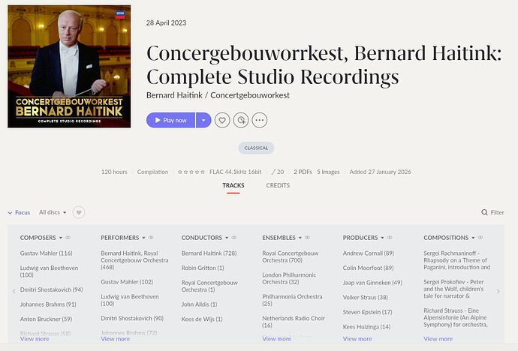Open the ENSEMBLES column dropdown
The height and width of the screenshot is (351, 518).
[x=300, y=238]
